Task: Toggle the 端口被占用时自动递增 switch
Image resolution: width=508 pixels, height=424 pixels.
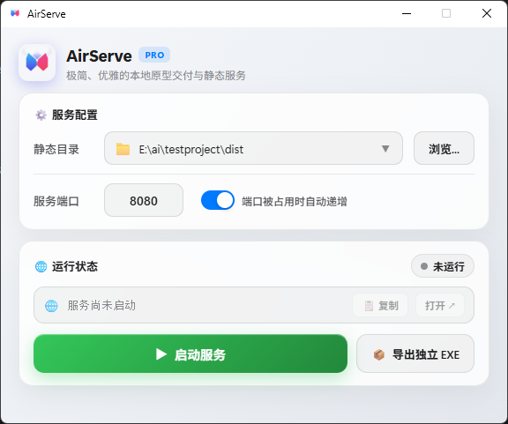Action: (x=218, y=200)
